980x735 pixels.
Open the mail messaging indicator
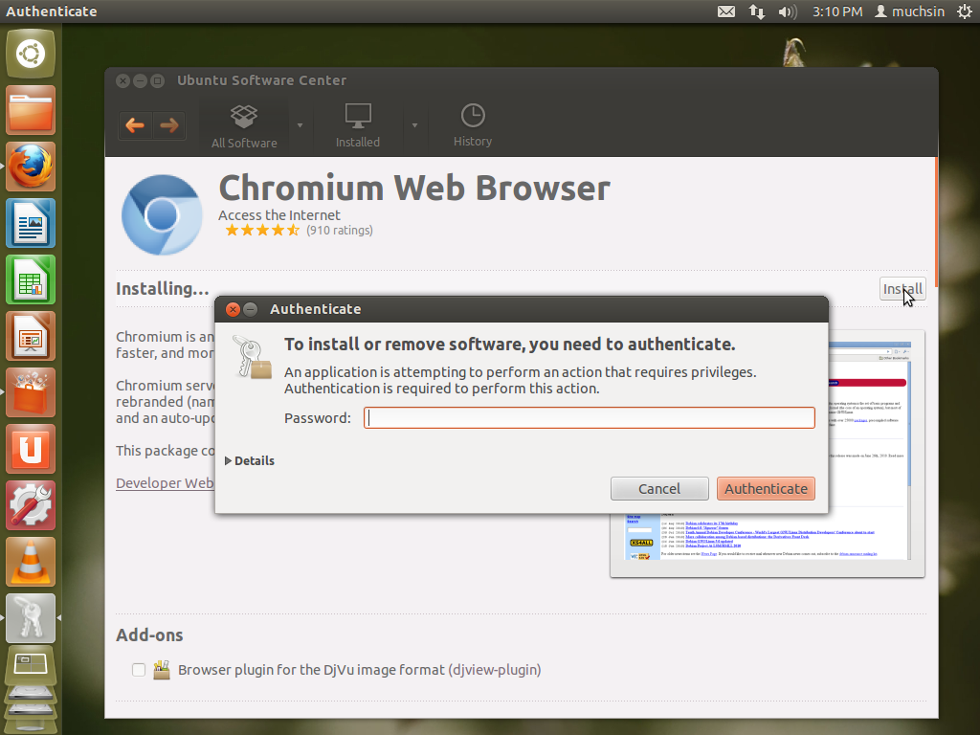coord(726,11)
